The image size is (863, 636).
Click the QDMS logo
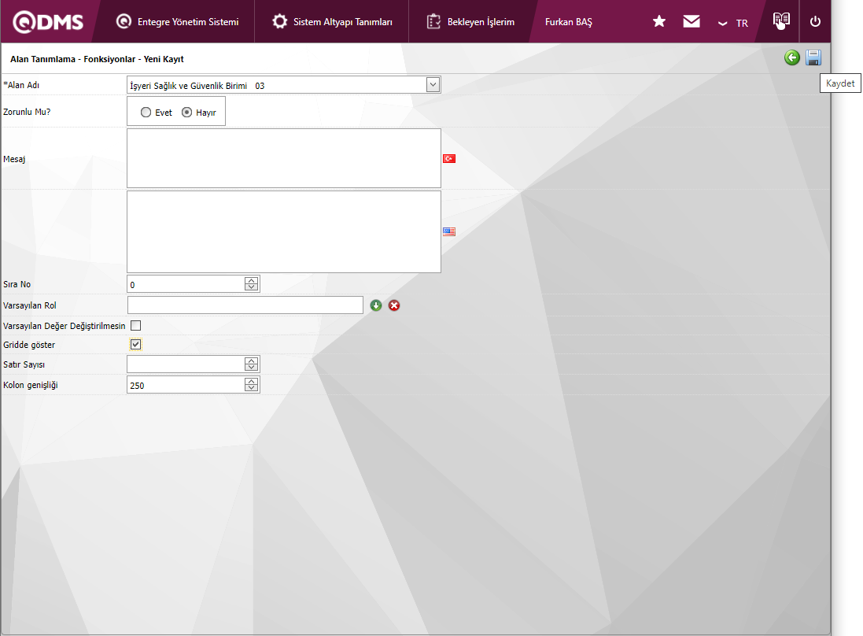[x=48, y=22]
